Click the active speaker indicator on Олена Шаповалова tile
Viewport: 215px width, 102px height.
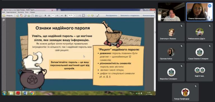209,6
